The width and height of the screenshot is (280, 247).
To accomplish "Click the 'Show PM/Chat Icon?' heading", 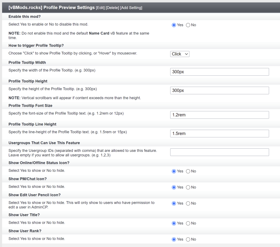I will 28,179.
